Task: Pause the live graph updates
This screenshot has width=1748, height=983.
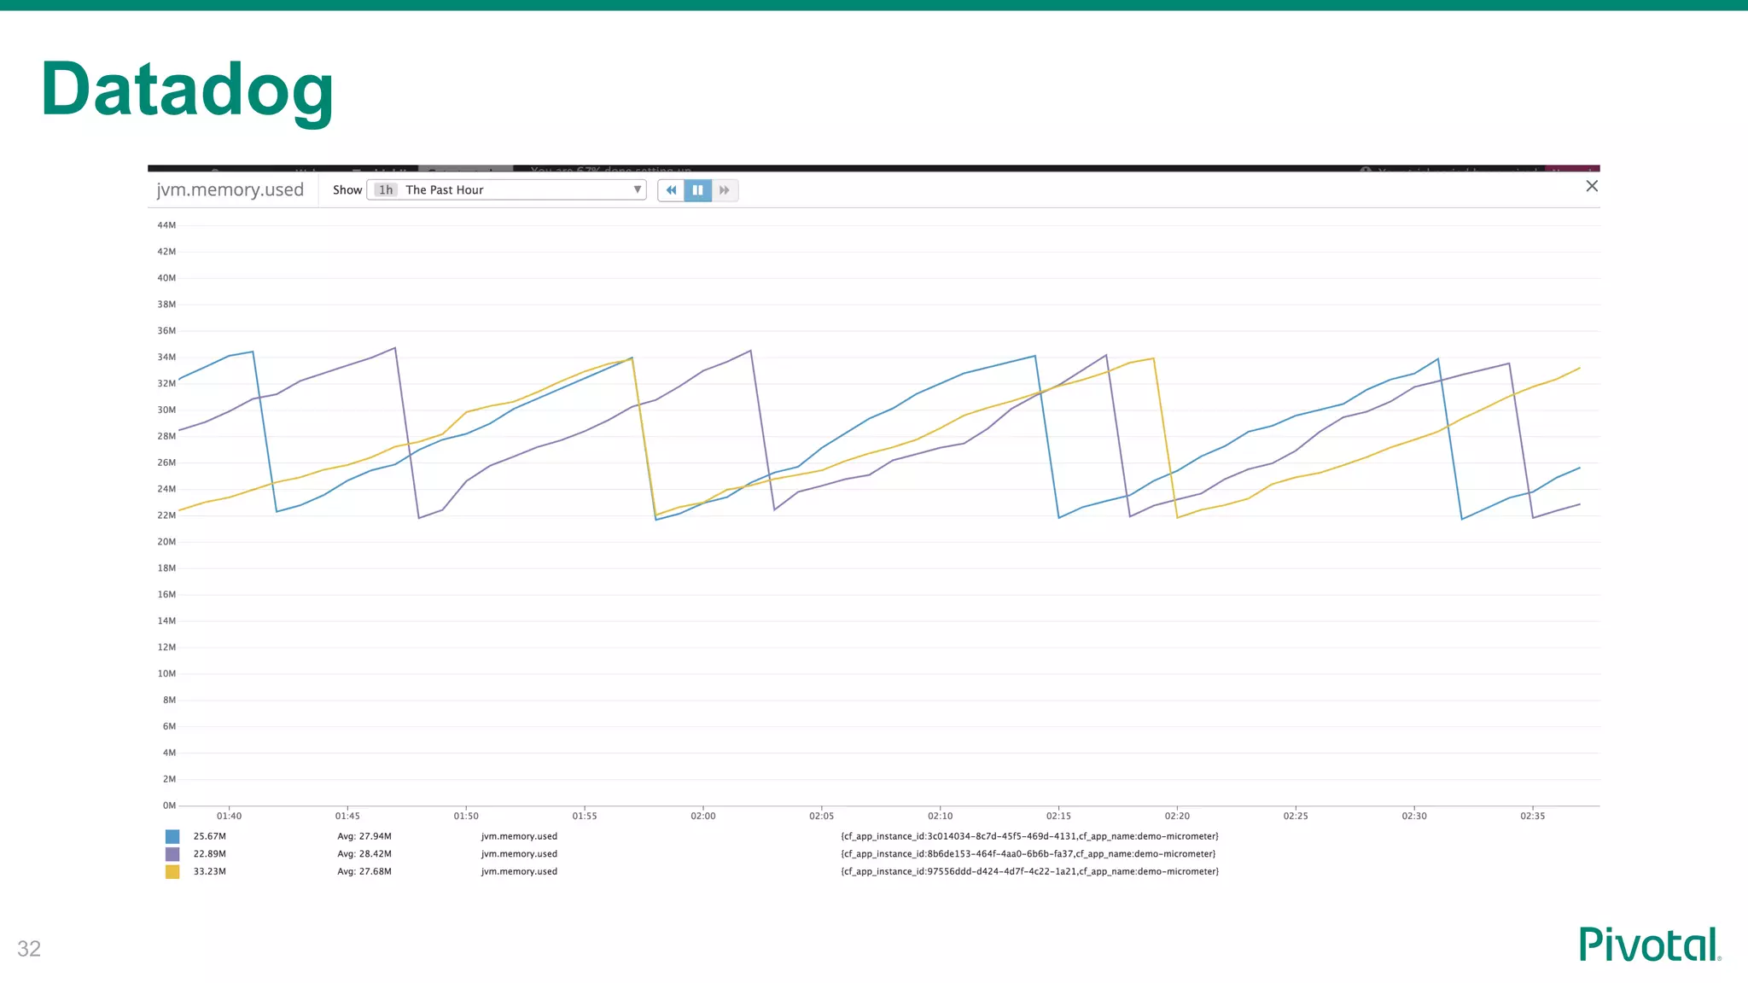Action: click(697, 190)
